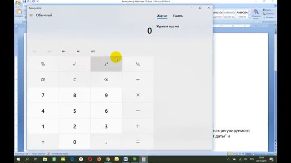Click the 'Журнала еще нет' message

[168, 26]
